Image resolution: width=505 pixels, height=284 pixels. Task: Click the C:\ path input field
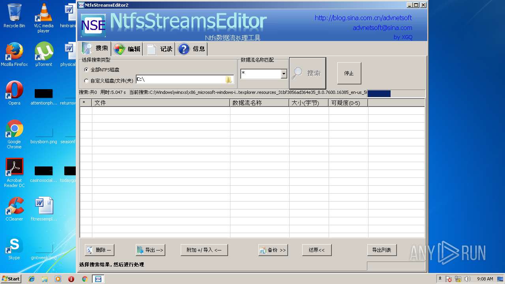180,79
